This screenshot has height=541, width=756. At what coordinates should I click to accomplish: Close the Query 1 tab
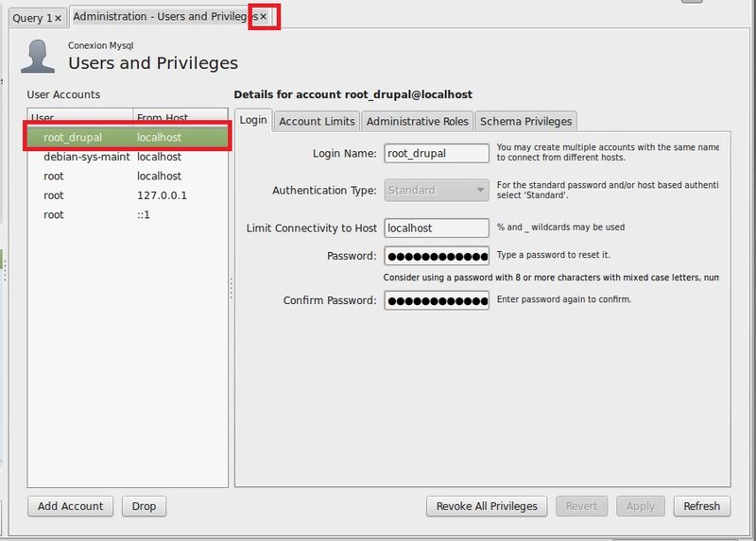58,18
